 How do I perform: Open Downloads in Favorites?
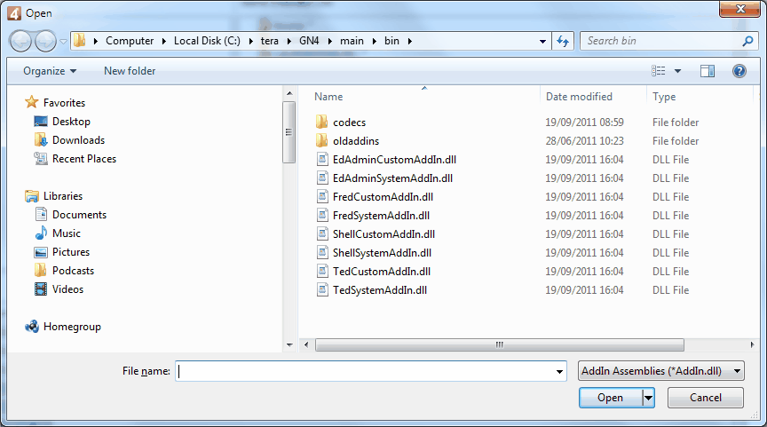[78, 140]
